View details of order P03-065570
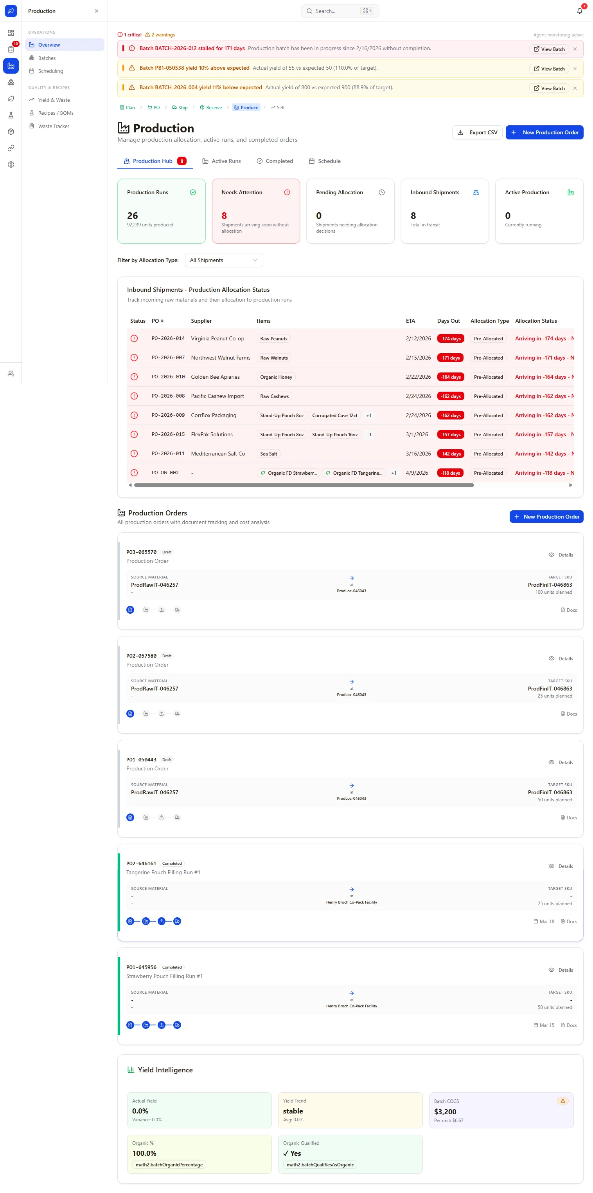The width and height of the screenshot is (593, 1193). [561, 555]
